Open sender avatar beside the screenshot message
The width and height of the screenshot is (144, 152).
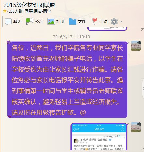[x=136, y=127]
